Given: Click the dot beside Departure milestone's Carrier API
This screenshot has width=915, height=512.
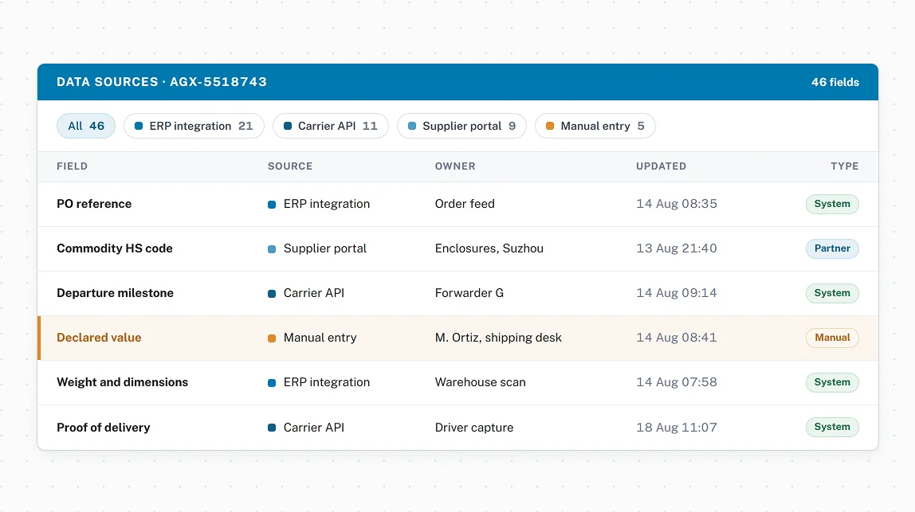Looking at the screenshot, I should [272, 294].
